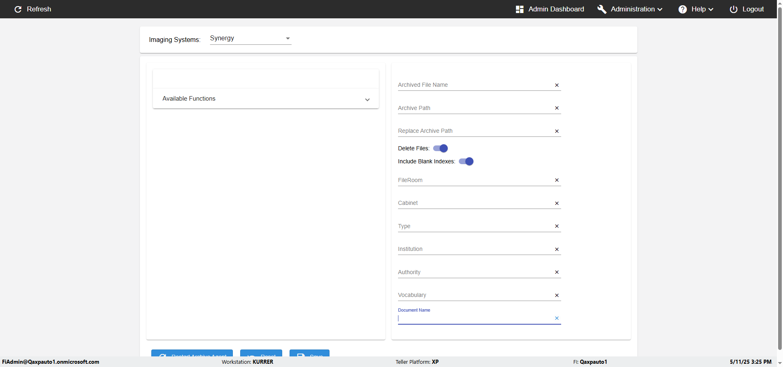Open the Imaging Systems dropdown
Viewport: 783px width, 367px height.
(x=250, y=38)
